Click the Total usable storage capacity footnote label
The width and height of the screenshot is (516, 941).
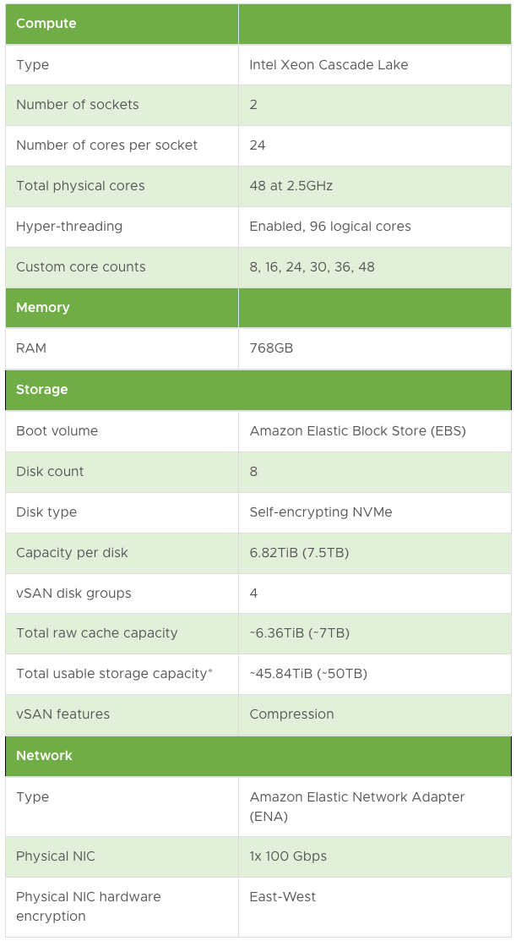pos(114,673)
